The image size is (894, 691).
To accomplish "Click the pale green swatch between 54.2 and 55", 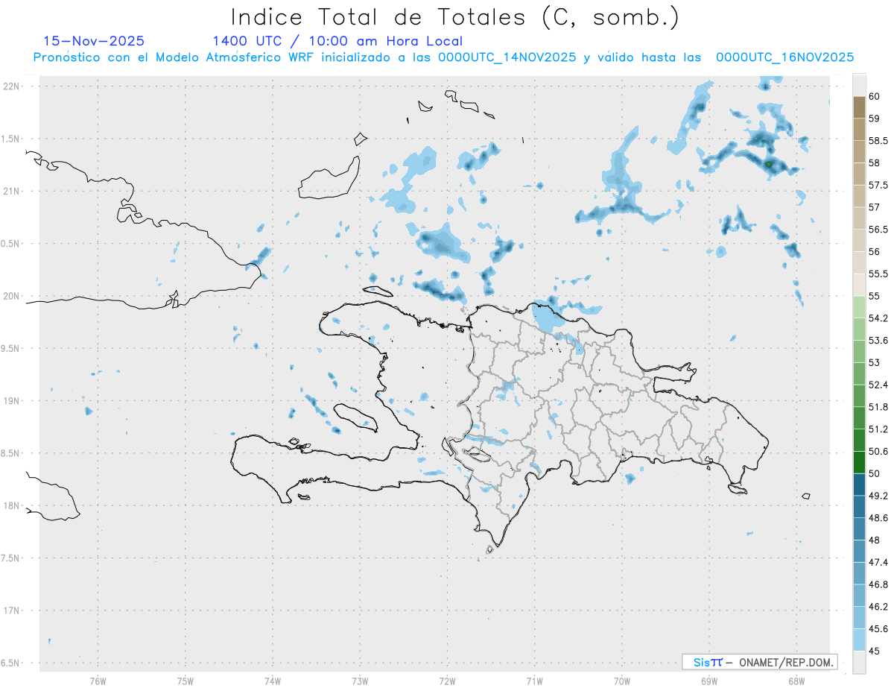I will coord(859,307).
